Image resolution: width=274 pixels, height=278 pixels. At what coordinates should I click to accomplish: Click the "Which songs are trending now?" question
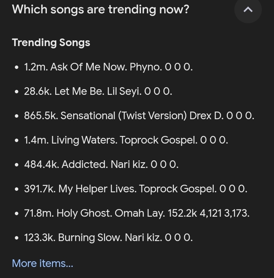pyautogui.click(x=101, y=9)
